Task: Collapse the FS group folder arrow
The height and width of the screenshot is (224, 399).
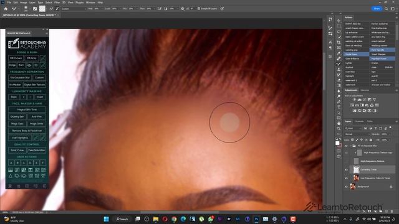Action: pos(351,146)
